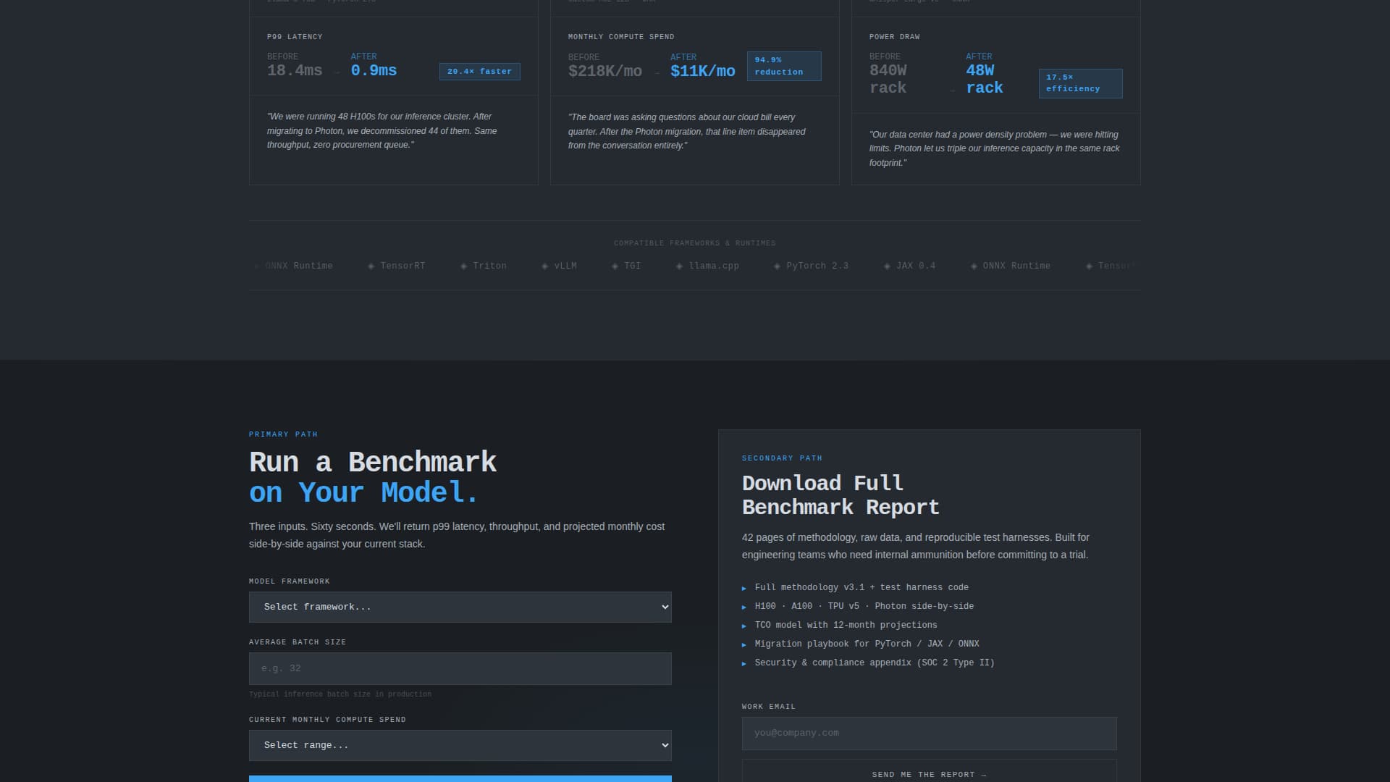Click the 48 H100s testimonial quote
This screenshot has width=1390, height=782.
pos(382,130)
